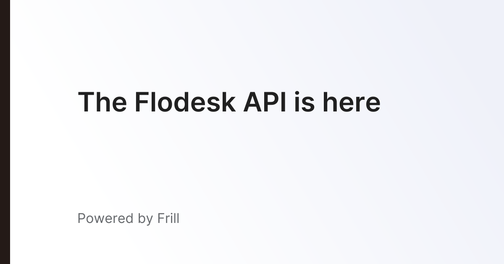The width and height of the screenshot is (504, 264).
Task: Click the word The starting the title
Action: 102,102
